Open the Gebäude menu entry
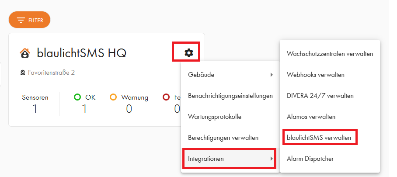Viewport: 397px width, 177px height. coord(230,75)
